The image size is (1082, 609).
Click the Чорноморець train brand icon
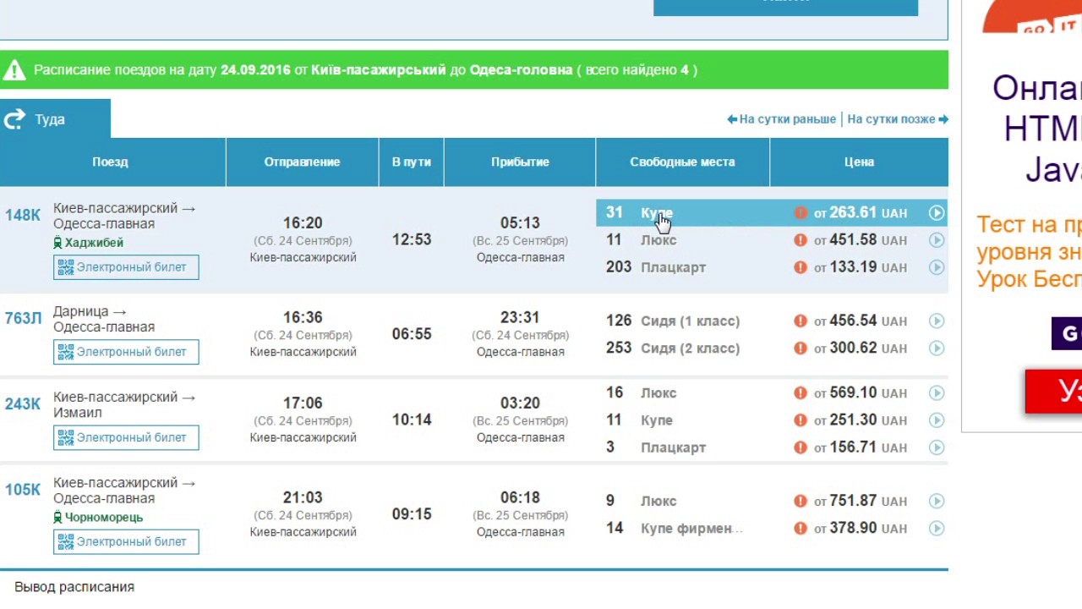point(57,517)
